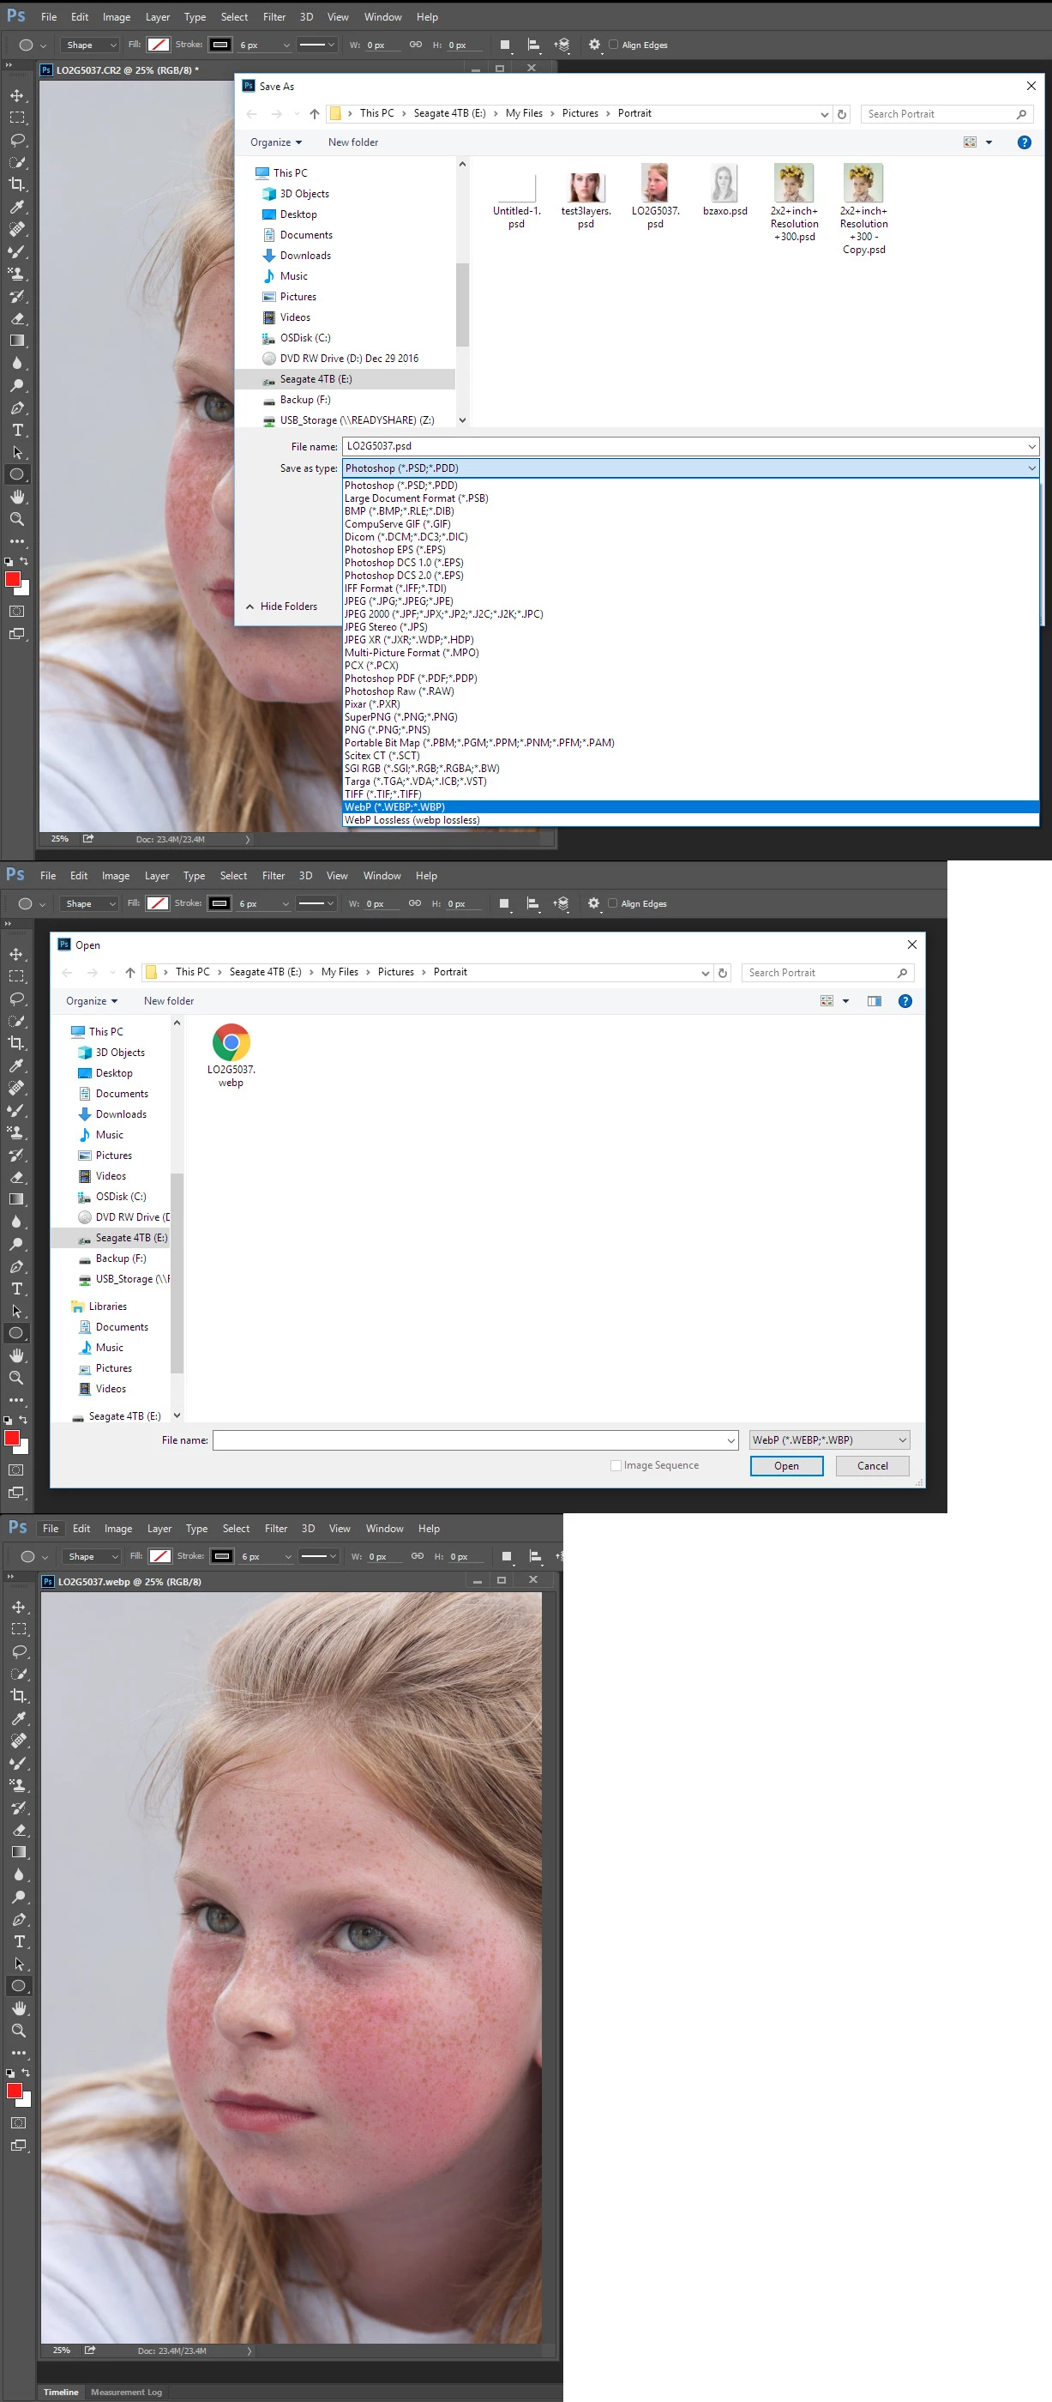Image resolution: width=1052 pixels, height=2402 pixels.
Task: Click New folder in Open dialog
Action: (169, 1001)
